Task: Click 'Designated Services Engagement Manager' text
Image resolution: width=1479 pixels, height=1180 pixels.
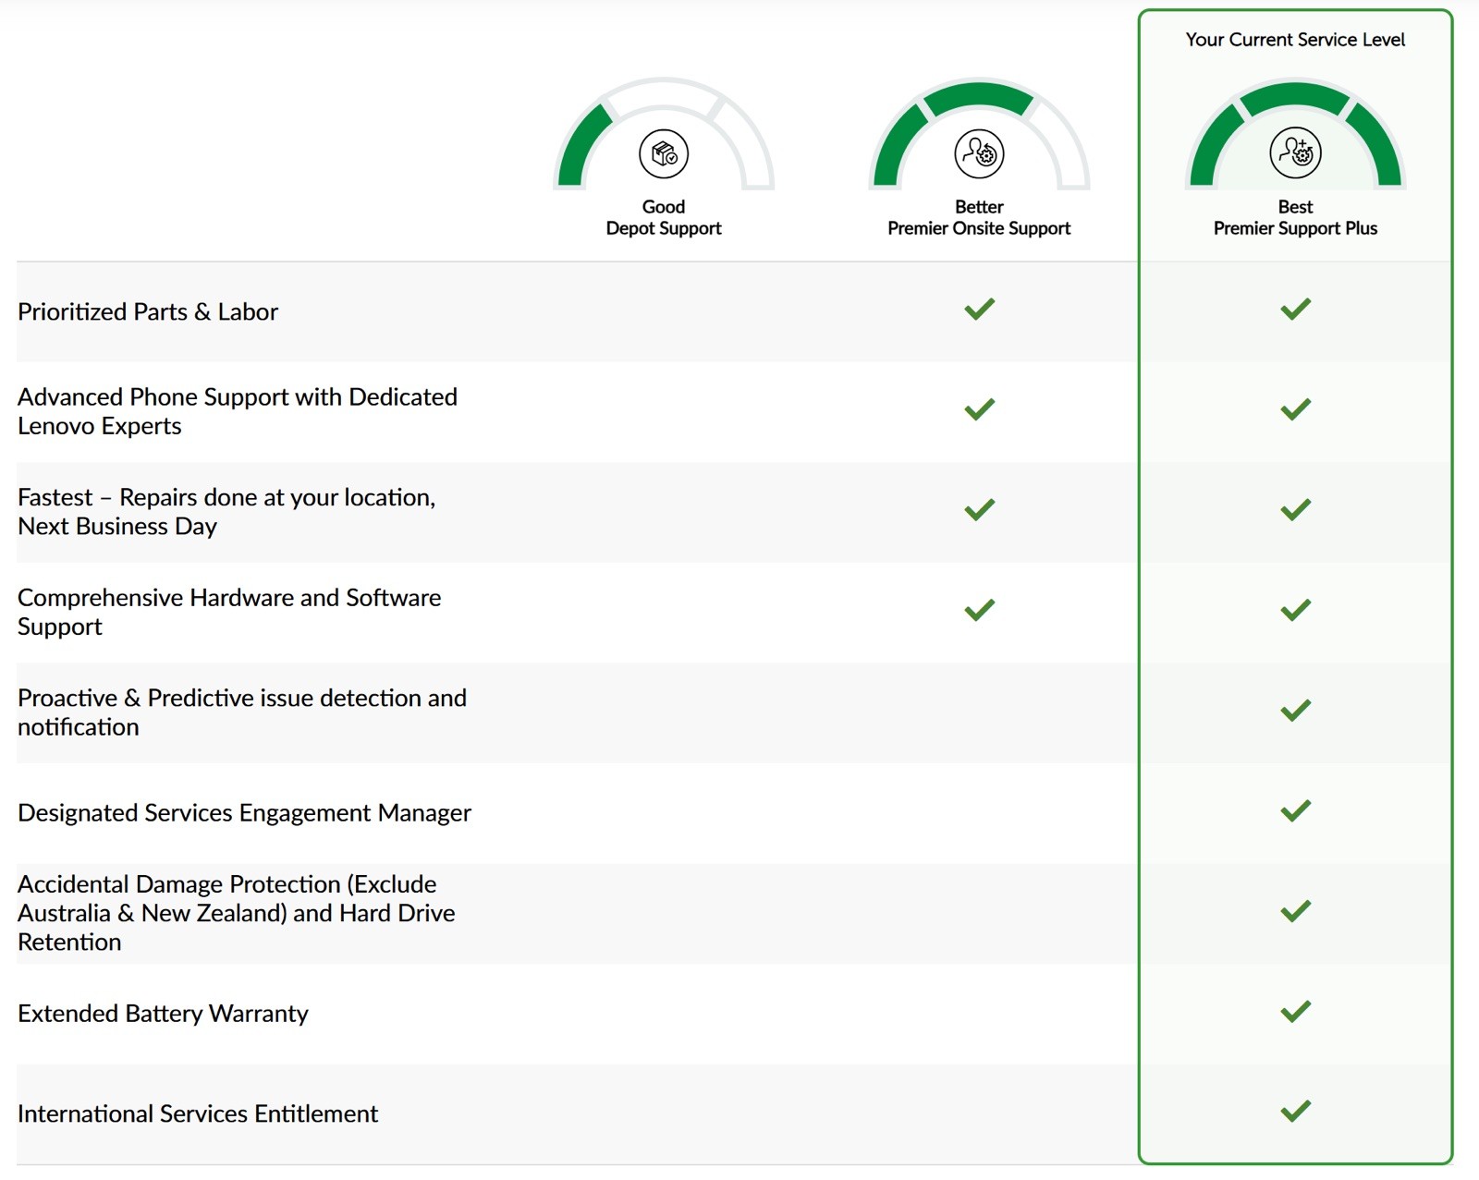Action: pos(244,812)
